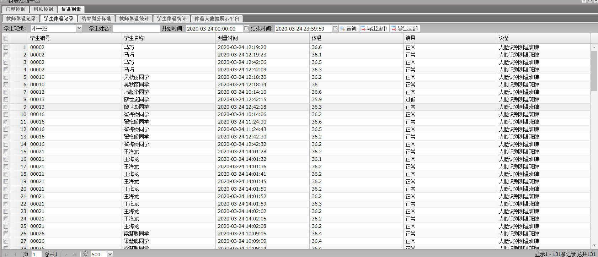The height and width of the screenshot is (257, 598).
Task: Sort by the 结果 column header
Action: pos(450,38)
